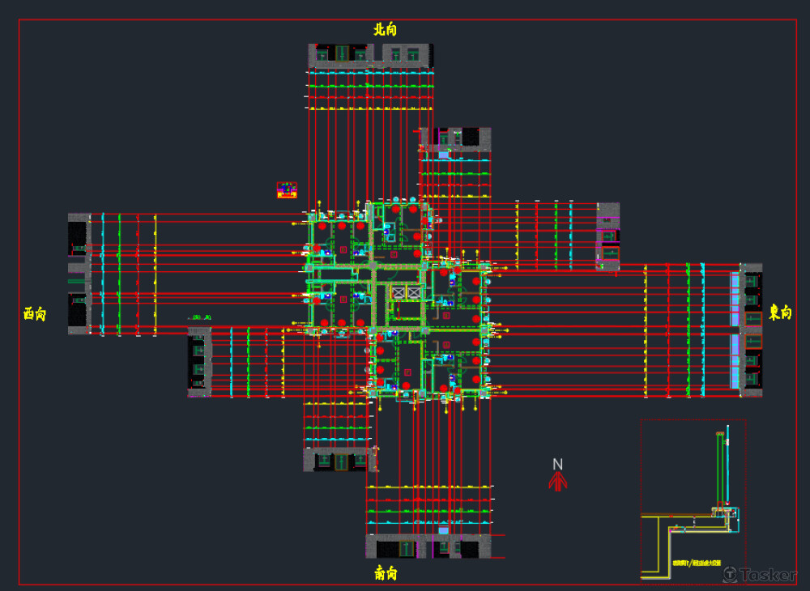Select elevation strip directly below 北向 label
The image size is (810, 591).
370,54
